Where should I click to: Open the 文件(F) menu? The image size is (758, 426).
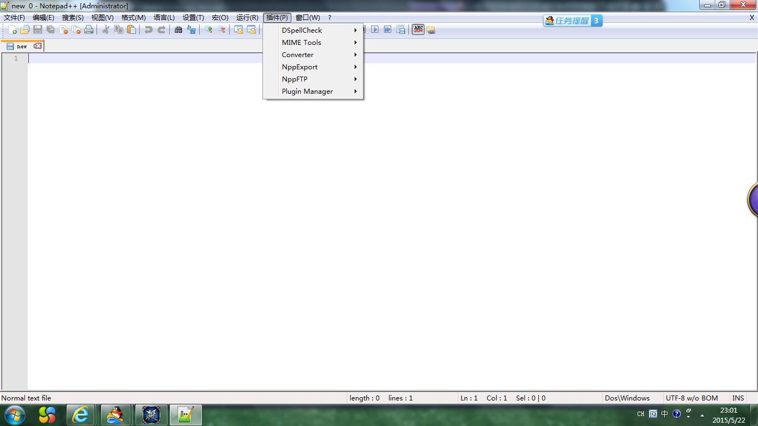click(x=14, y=18)
